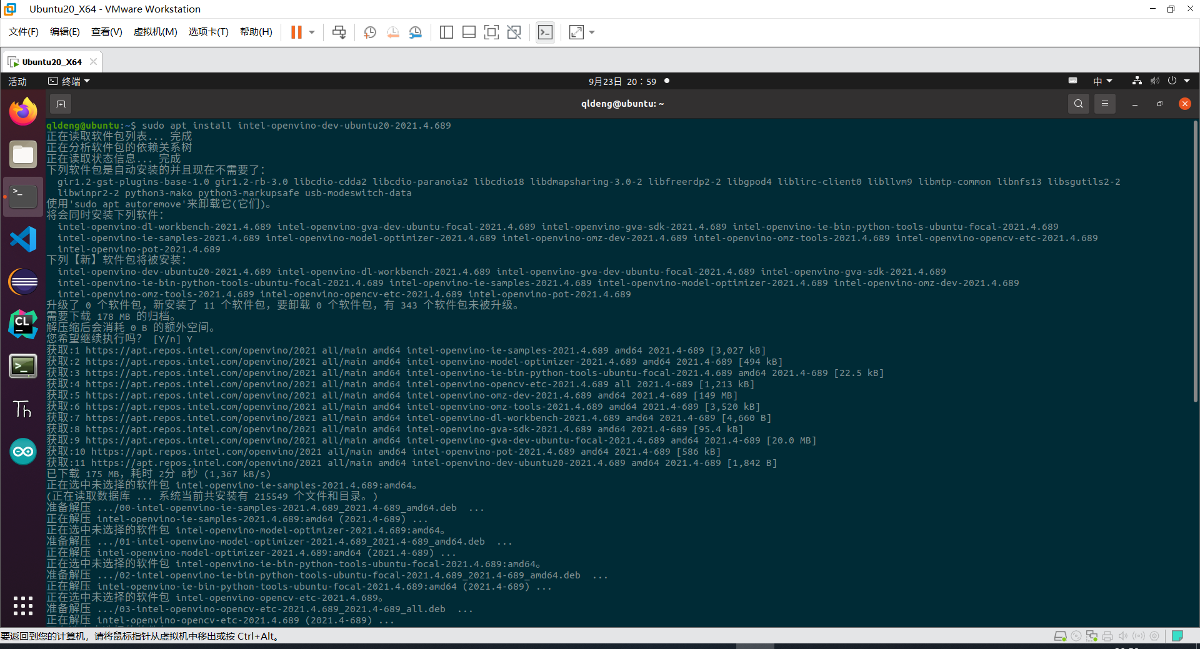This screenshot has height=649, width=1200.
Task: Open the pause button dropdown arrow
Action: [x=311, y=32]
